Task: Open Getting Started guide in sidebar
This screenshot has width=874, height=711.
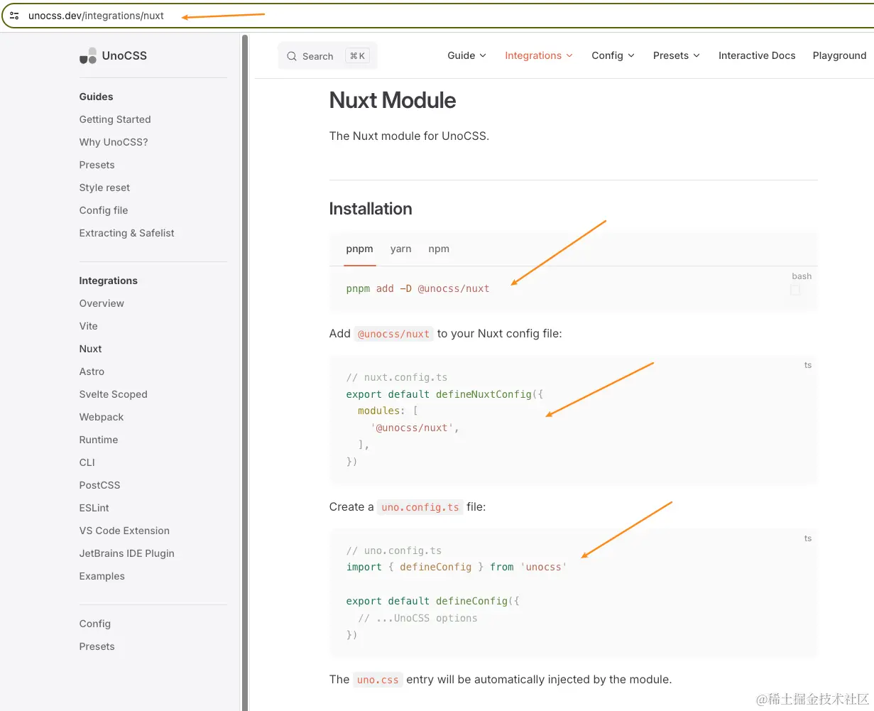Action: click(x=115, y=119)
